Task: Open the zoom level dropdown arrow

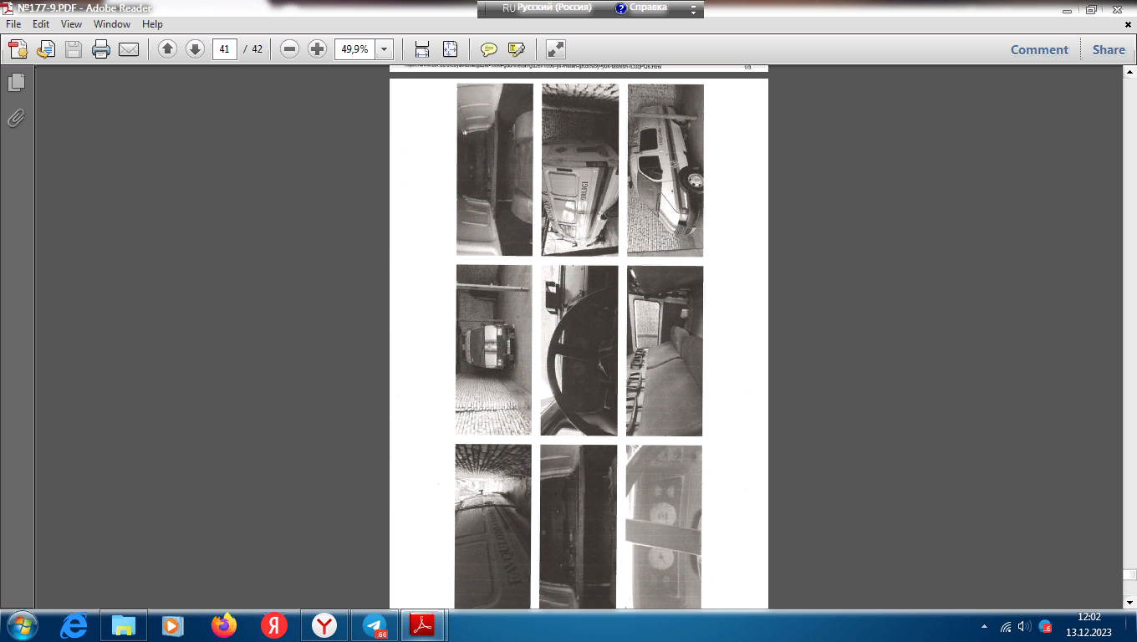Action: coord(385,49)
